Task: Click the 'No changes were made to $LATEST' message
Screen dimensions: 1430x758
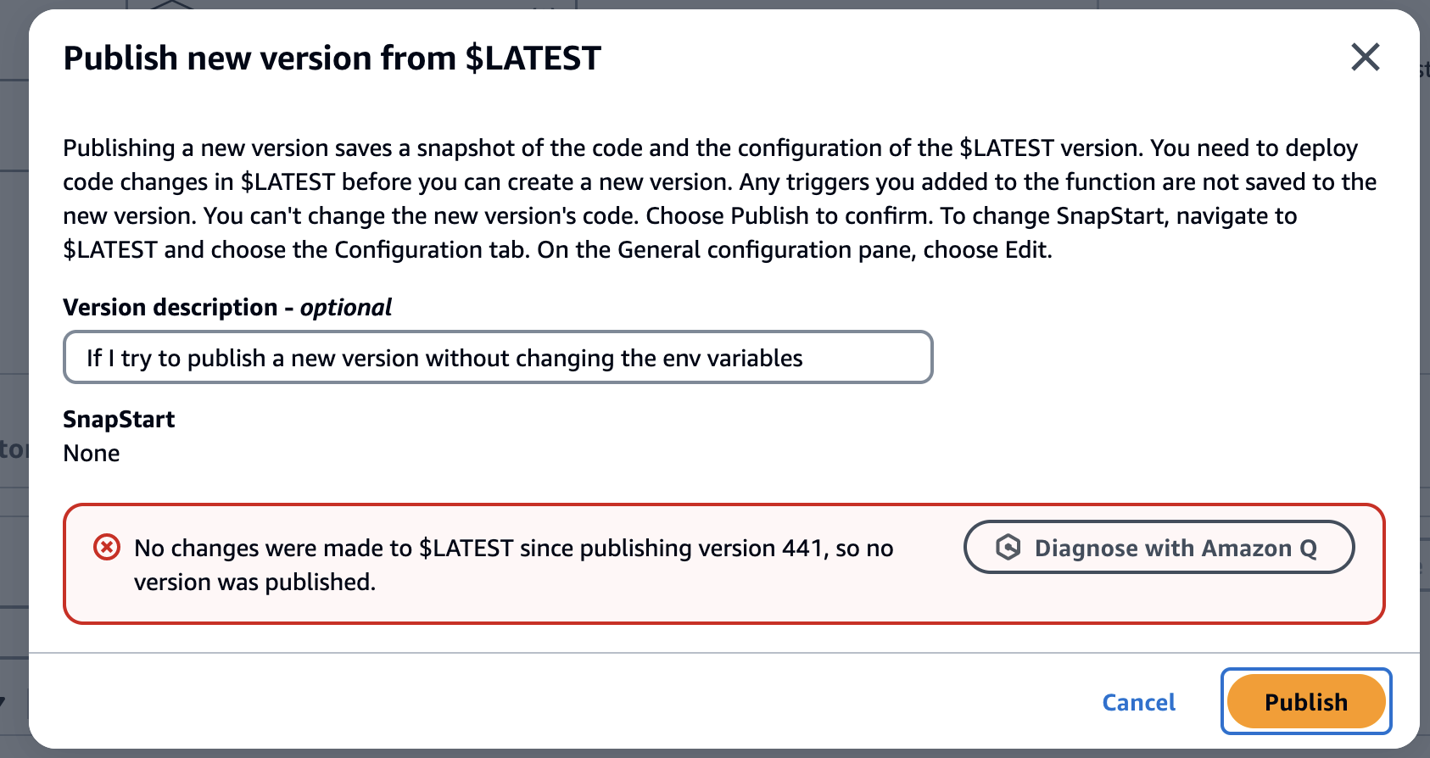Action: [513, 548]
